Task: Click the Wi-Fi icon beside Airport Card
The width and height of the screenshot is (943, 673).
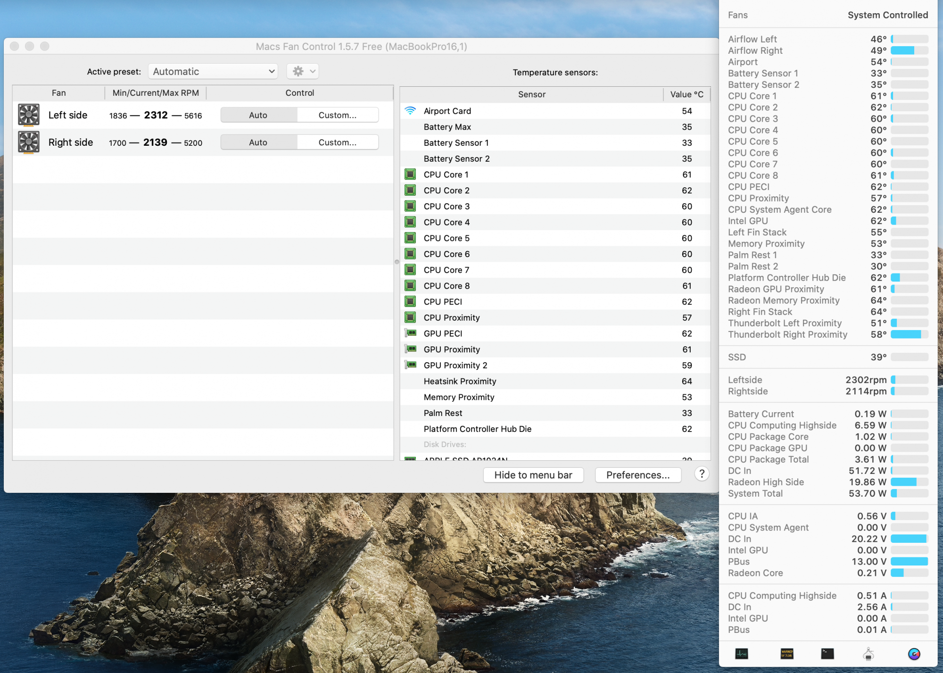Action: tap(410, 111)
